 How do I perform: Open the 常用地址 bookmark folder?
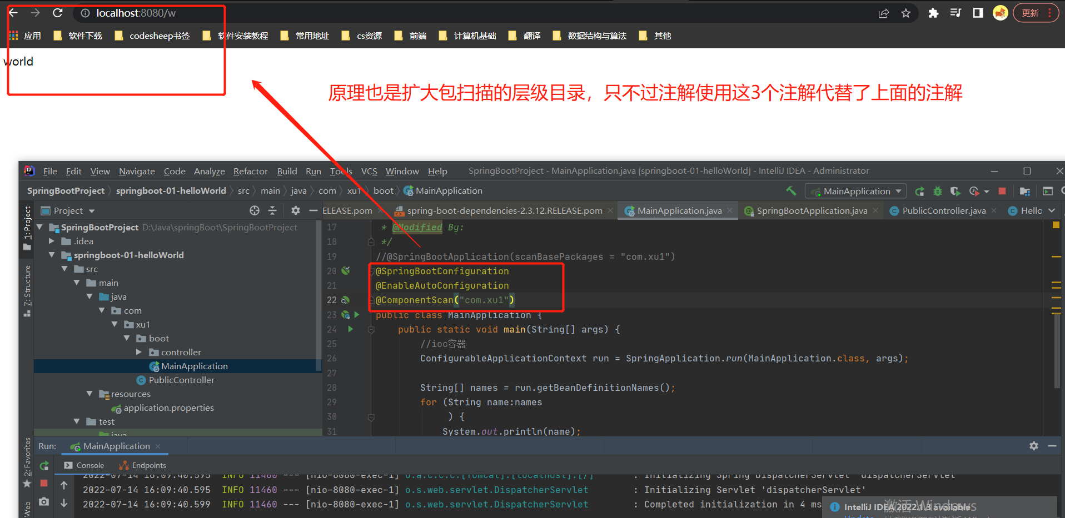pyautogui.click(x=305, y=36)
